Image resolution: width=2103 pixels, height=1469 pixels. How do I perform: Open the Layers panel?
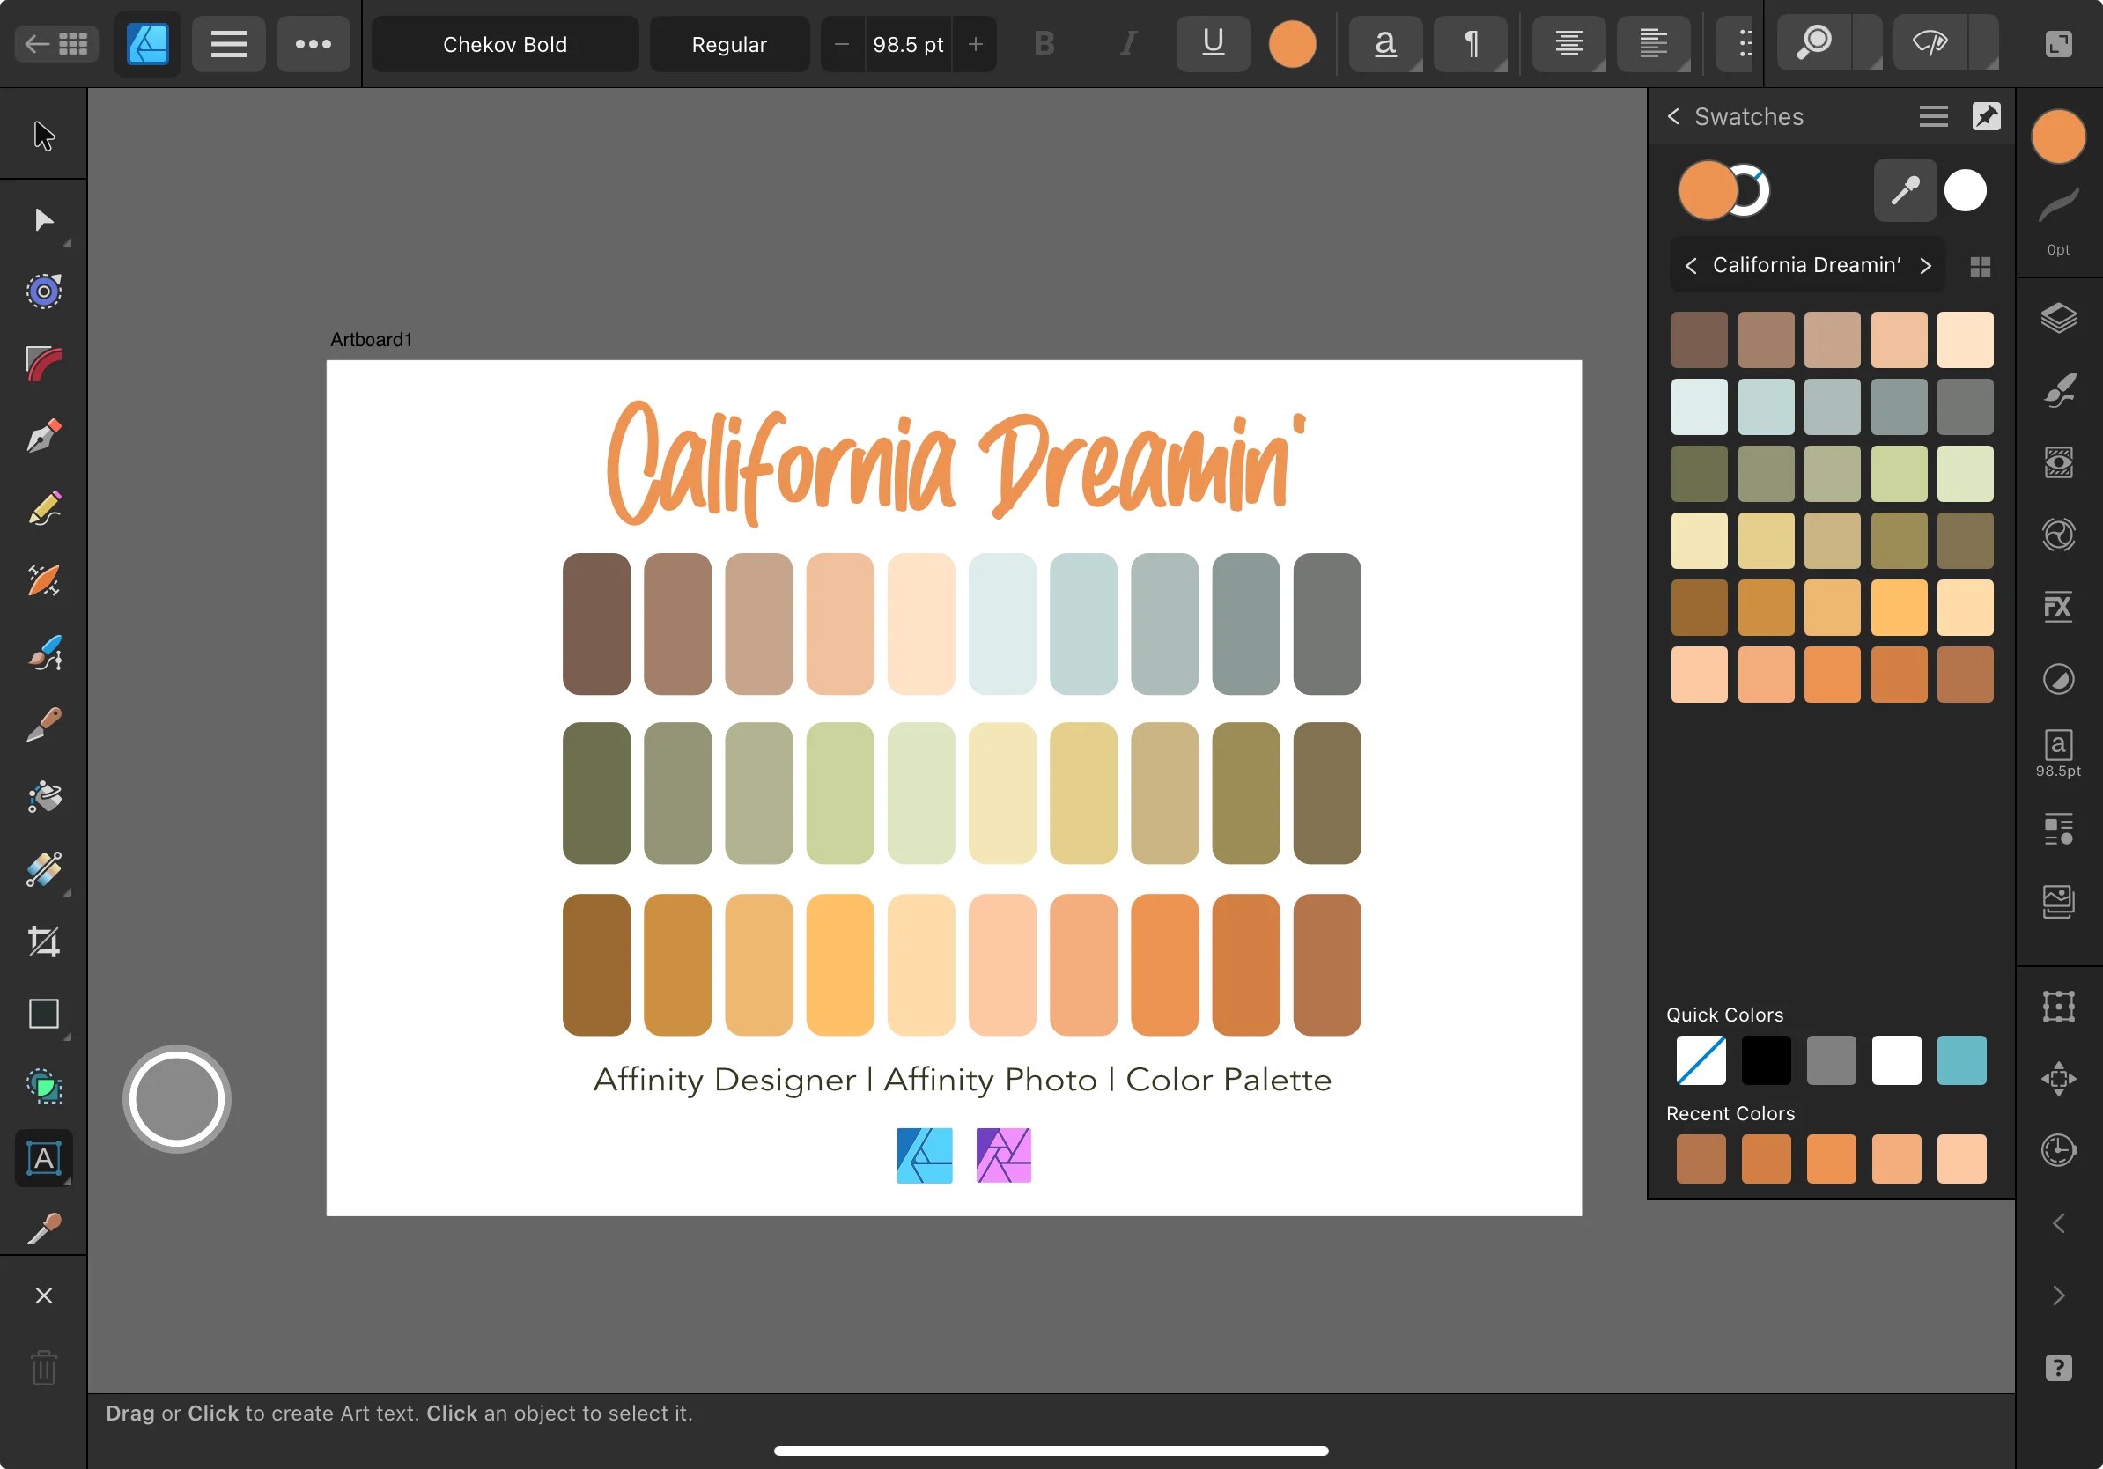click(x=2059, y=319)
